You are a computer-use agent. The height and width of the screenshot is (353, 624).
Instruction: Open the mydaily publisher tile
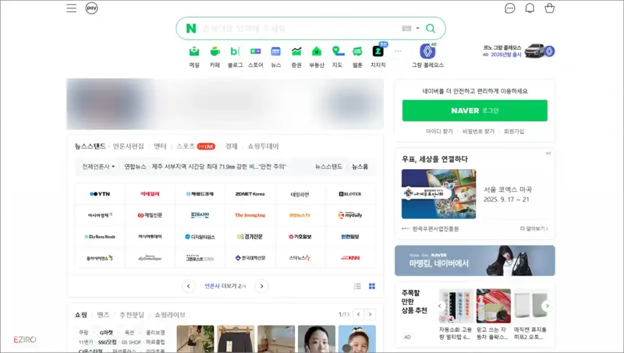(350, 215)
